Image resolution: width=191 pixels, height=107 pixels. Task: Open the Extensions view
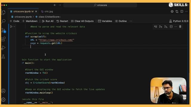[x=3, y=39]
